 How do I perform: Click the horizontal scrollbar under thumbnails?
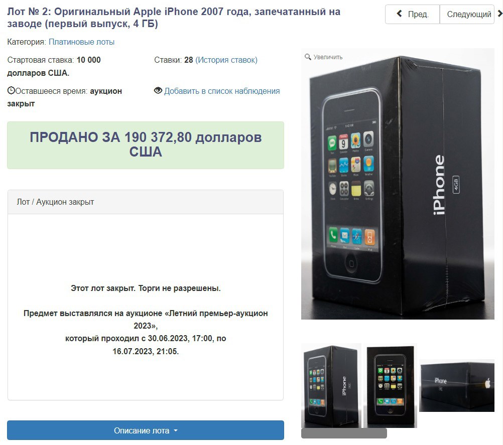click(x=344, y=433)
